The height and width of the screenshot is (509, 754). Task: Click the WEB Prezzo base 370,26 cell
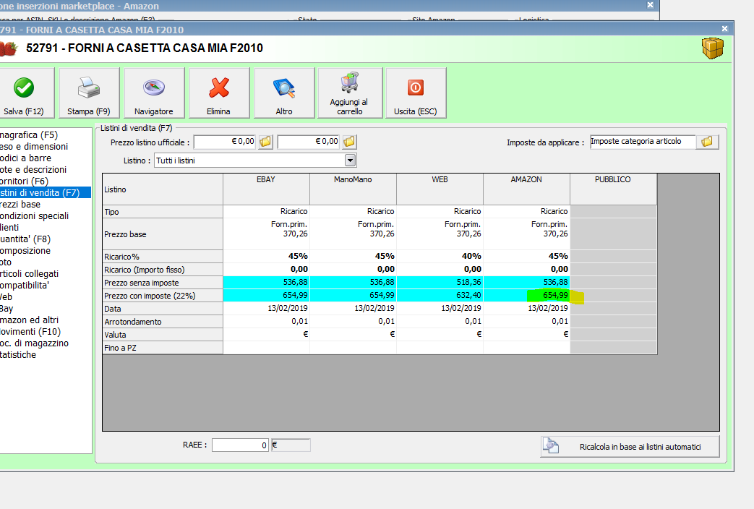(x=440, y=234)
